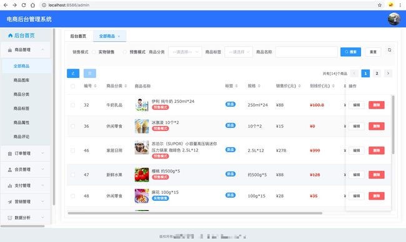Image resolution: width=406 pixels, height=242 pixels.
Task: Check the row checkbox for product 48
Action: point(72,196)
